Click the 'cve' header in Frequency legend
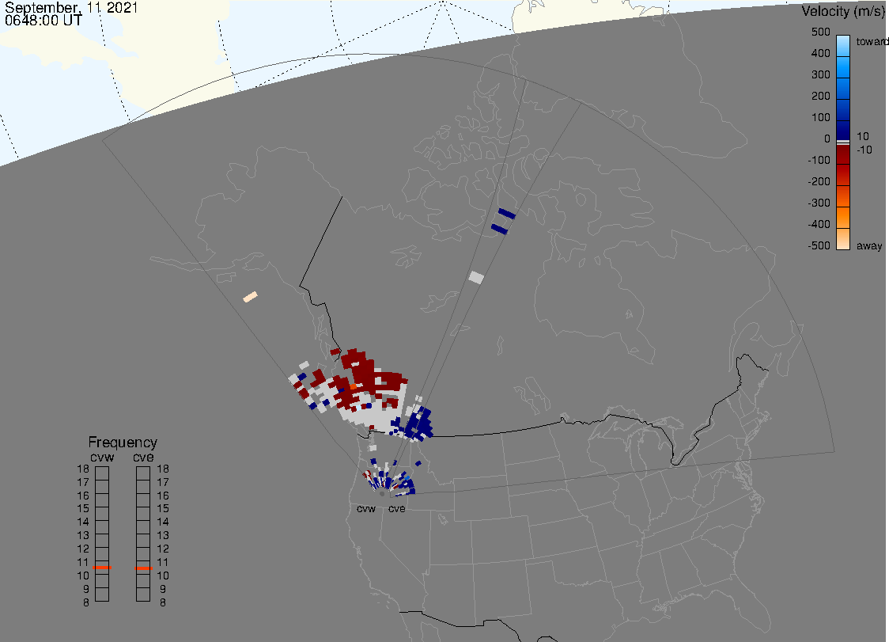This screenshot has width=889, height=642. click(143, 458)
